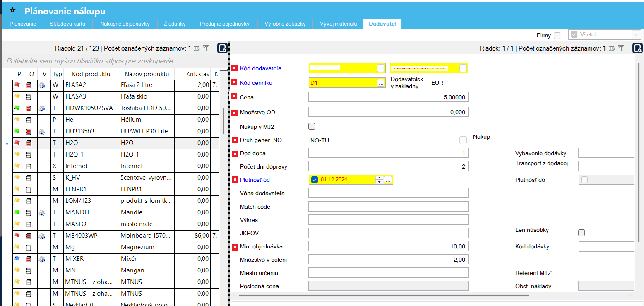Open the search icon above product list
Viewport: 644px width, 306px height.
[222, 48]
